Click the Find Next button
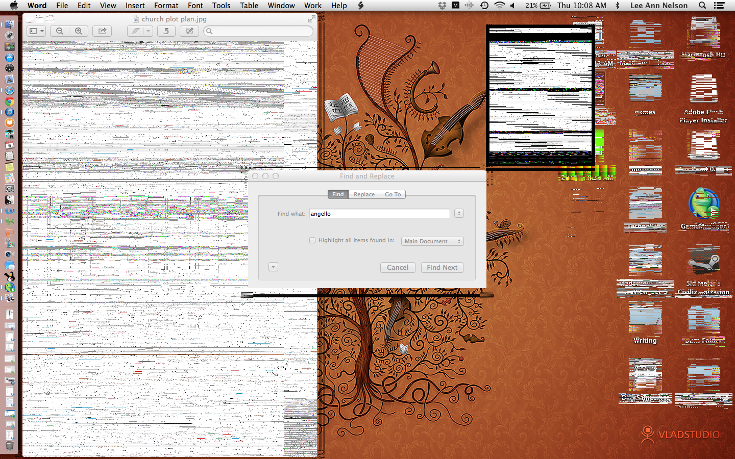This screenshot has width=735, height=459. (442, 267)
